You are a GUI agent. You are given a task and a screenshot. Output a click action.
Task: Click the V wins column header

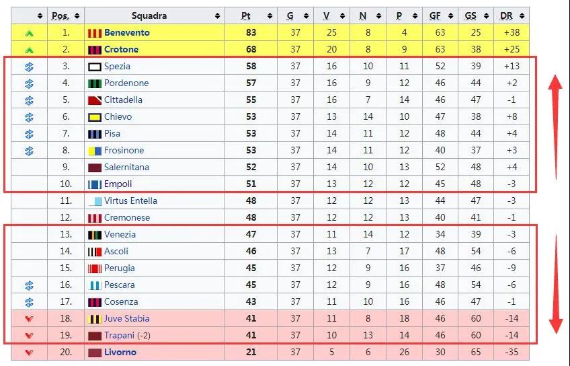pyautogui.click(x=327, y=15)
